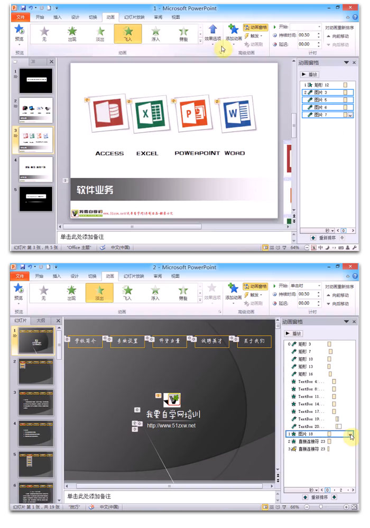Open dropdown arrow on 图片 18 row
This screenshot has width=370, height=528.
pyautogui.click(x=351, y=434)
